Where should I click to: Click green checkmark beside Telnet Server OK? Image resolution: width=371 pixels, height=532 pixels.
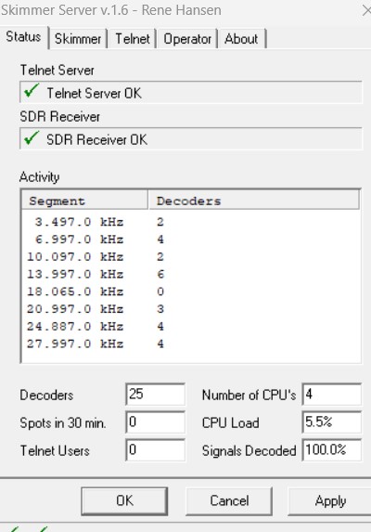coord(32,91)
